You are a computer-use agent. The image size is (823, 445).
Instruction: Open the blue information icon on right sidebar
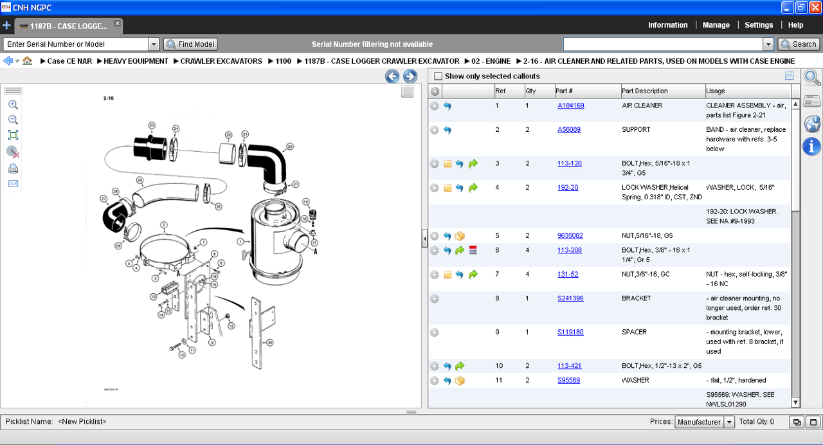812,146
